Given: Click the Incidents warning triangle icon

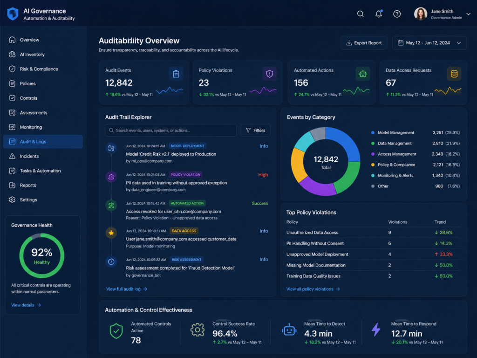Looking at the screenshot, I should pos(12,156).
